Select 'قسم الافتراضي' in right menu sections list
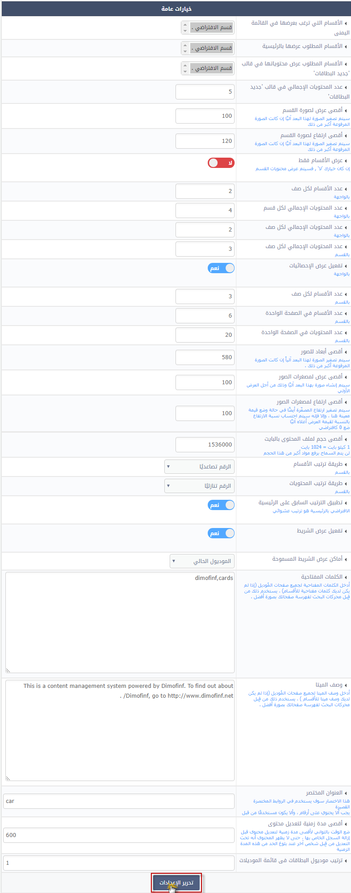 pyautogui.click(x=212, y=27)
